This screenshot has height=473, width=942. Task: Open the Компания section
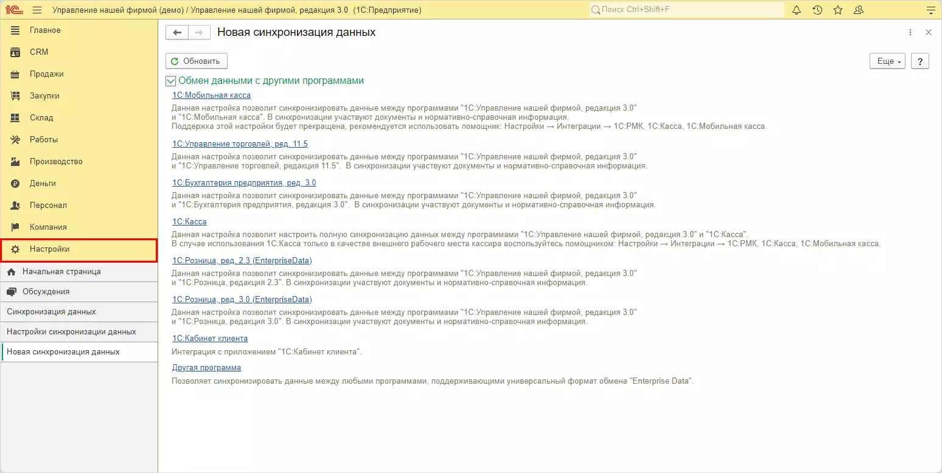click(79, 227)
